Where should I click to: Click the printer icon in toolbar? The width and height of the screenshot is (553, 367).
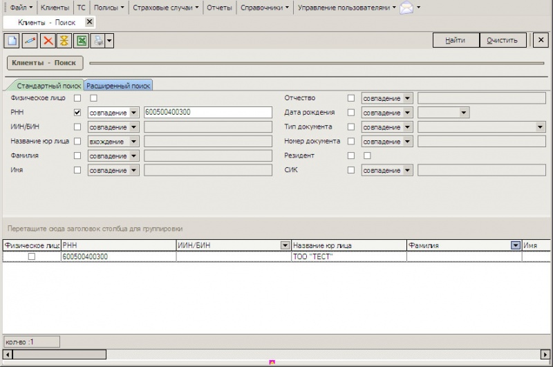99,40
